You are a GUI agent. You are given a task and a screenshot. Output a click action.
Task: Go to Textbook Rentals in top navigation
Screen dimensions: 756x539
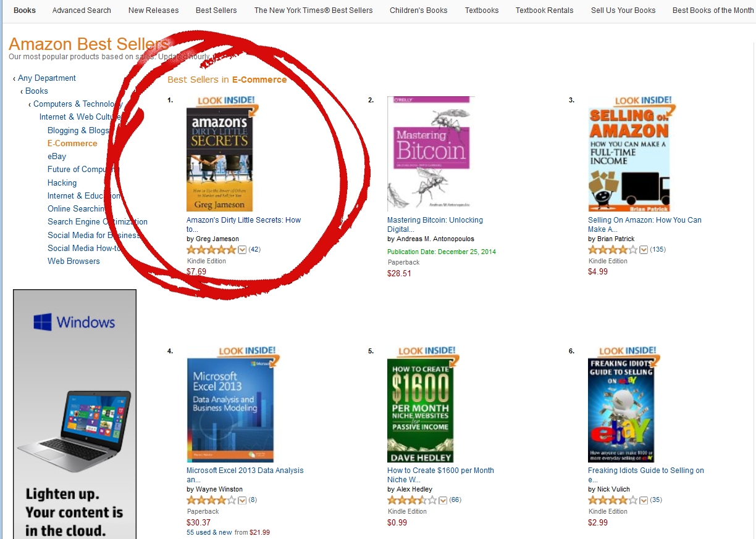click(x=544, y=10)
